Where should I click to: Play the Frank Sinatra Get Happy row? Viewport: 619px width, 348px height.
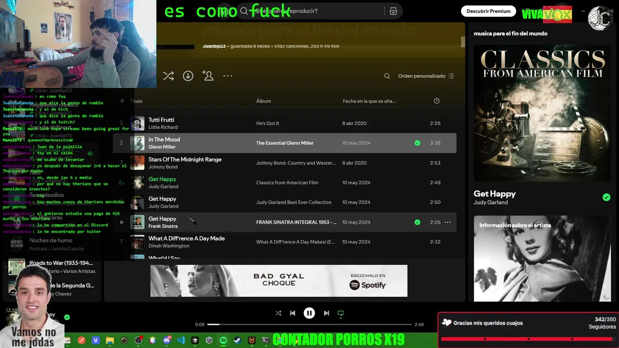(122, 222)
